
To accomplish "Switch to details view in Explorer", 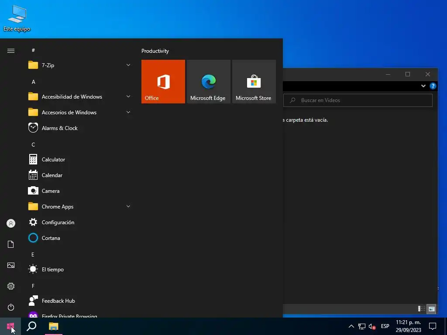I will [421, 309].
